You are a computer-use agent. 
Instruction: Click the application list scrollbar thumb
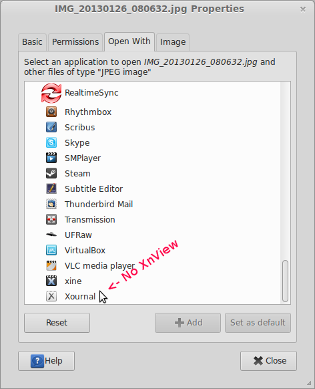tap(285, 281)
